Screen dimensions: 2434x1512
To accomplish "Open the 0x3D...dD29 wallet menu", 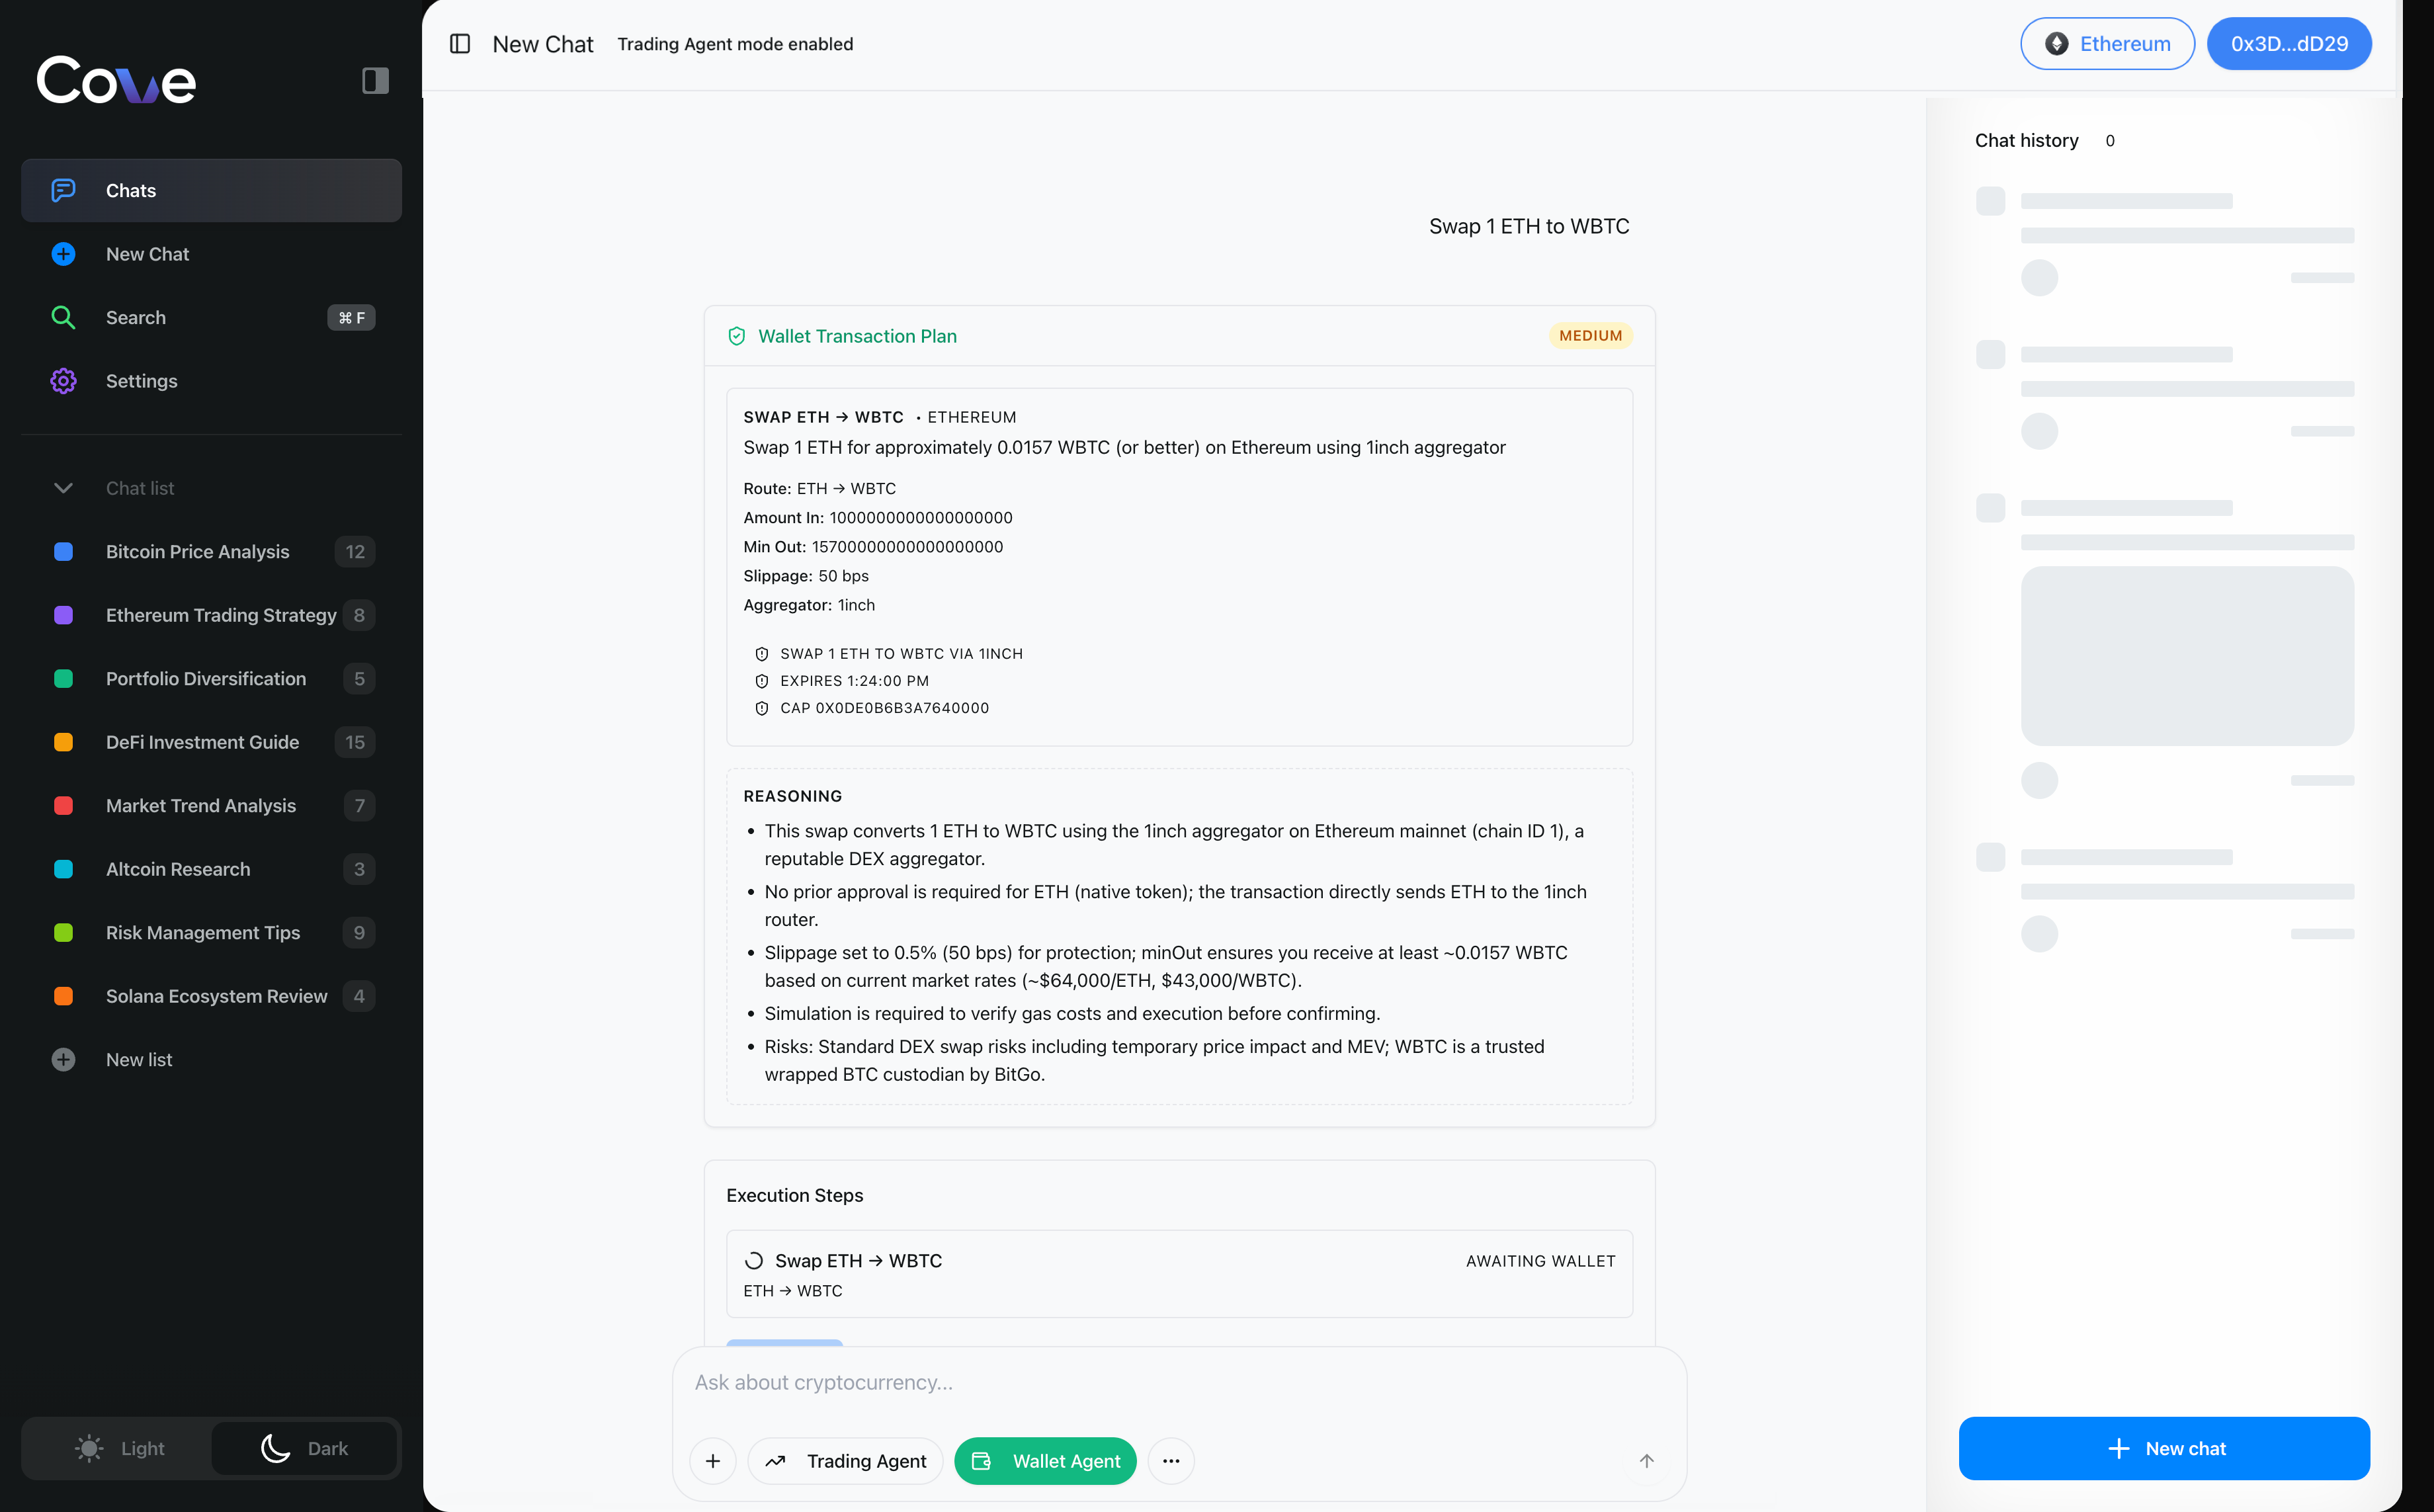I will (2289, 43).
